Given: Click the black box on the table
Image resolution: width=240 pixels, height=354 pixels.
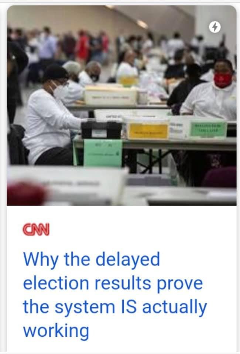Looking at the screenshot, I should (101, 130).
